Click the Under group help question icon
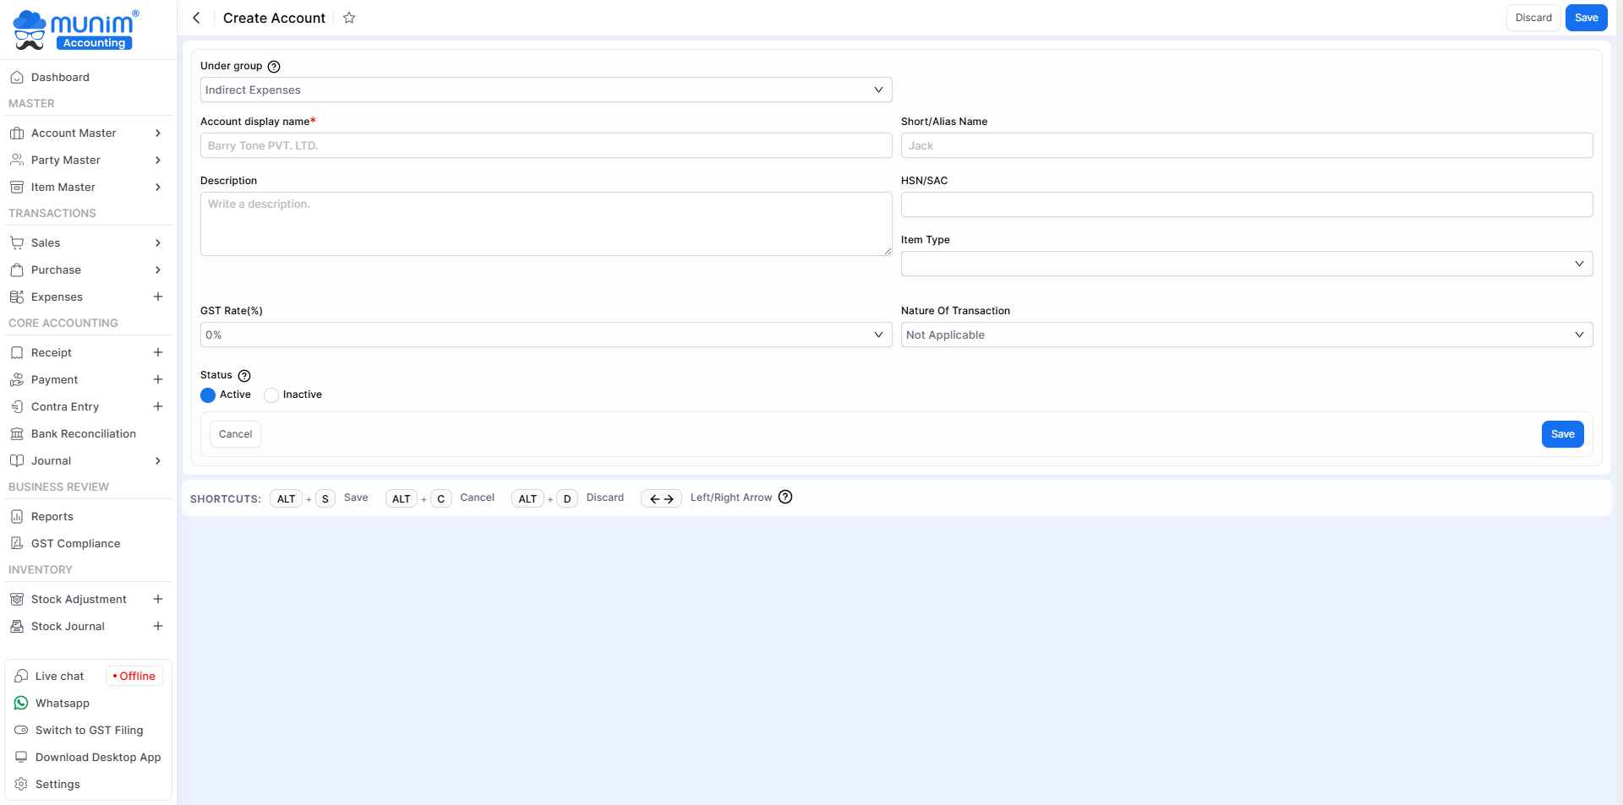 [x=274, y=67]
